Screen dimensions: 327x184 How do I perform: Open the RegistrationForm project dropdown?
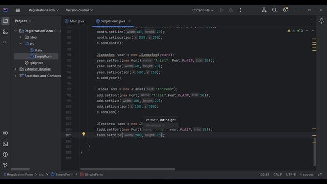pos(44,10)
